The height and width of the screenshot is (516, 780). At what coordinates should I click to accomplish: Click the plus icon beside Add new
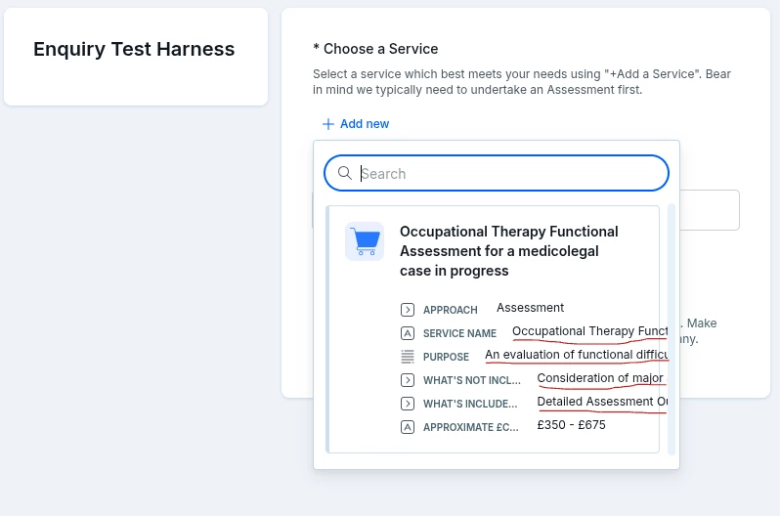coord(327,124)
